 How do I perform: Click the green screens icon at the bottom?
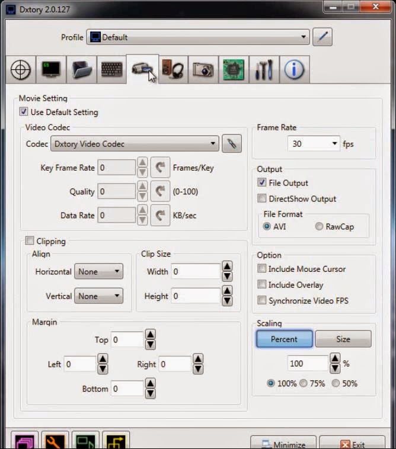85,440
